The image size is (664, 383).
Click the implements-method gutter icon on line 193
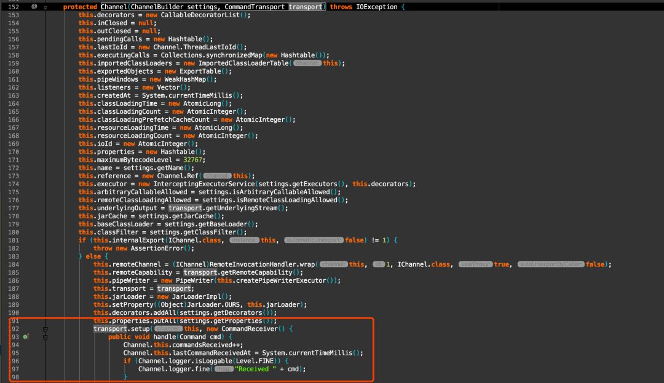[x=26, y=337]
